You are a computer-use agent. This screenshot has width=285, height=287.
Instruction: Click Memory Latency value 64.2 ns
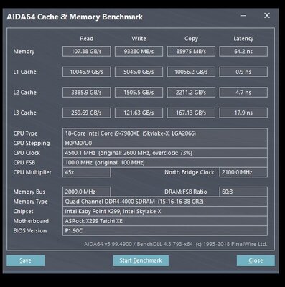(243, 51)
